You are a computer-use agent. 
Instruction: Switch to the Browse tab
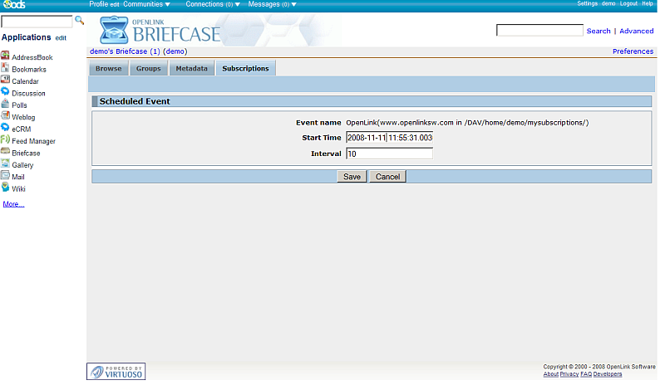click(x=108, y=69)
